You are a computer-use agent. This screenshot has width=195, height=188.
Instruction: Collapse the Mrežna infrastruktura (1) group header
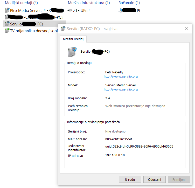pos(89,3)
